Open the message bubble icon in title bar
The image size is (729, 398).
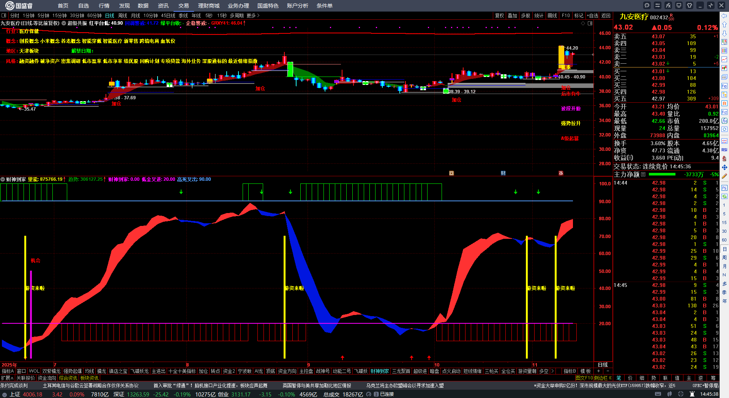tap(647, 5)
